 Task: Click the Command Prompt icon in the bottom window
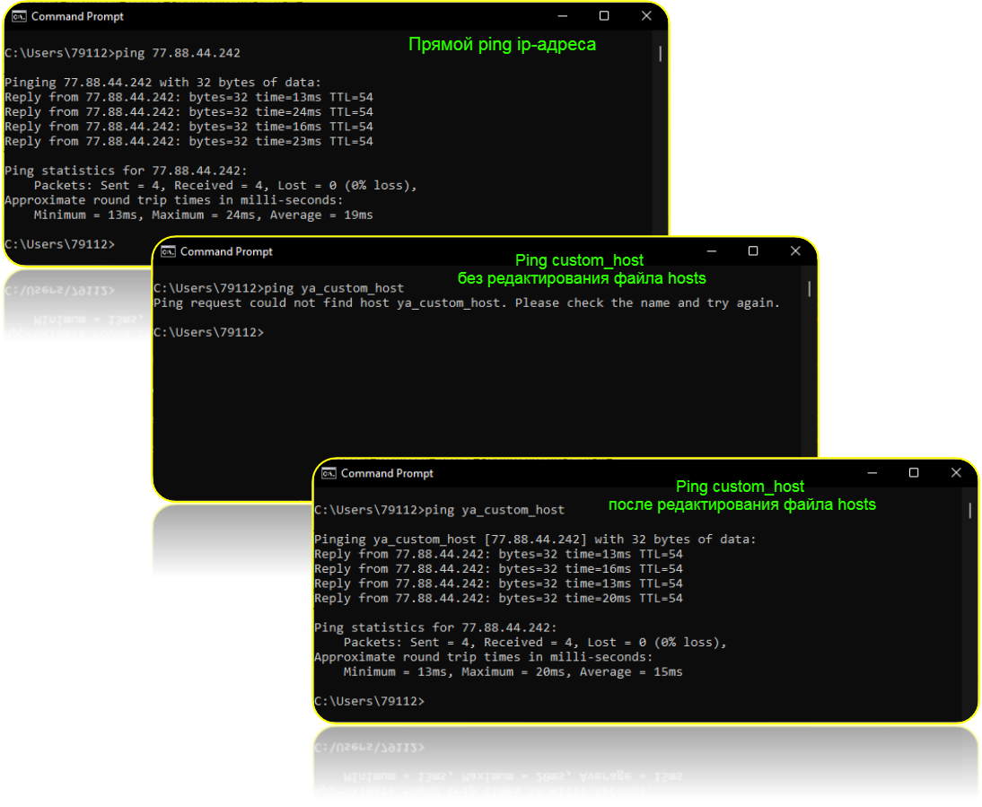tap(329, 473)
